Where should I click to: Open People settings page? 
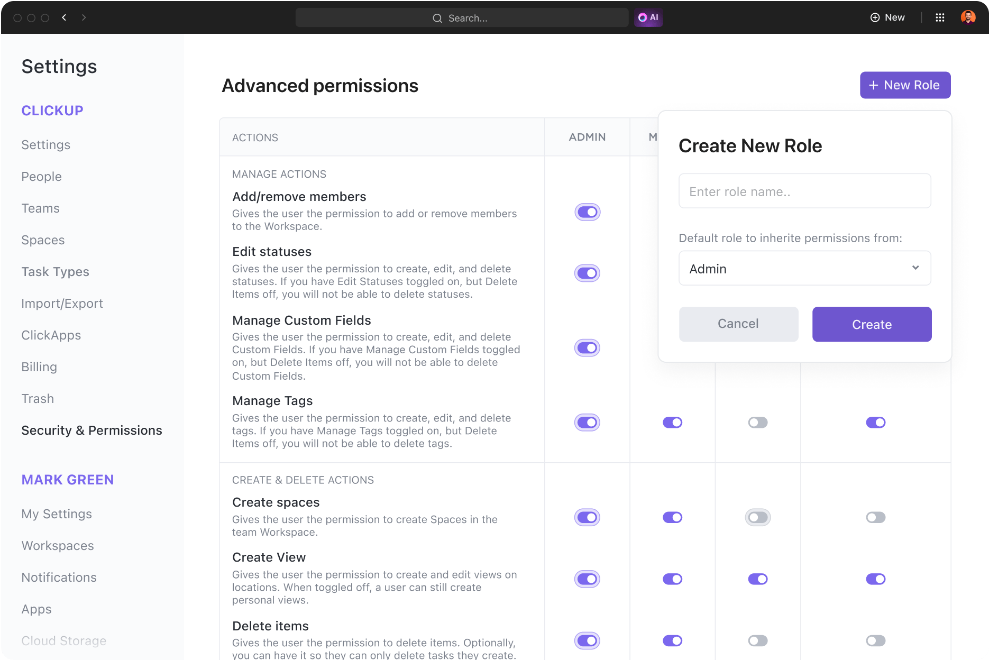pos(41,177)
